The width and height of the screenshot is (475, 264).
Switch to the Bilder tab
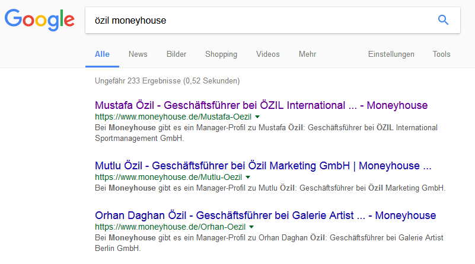176,54
